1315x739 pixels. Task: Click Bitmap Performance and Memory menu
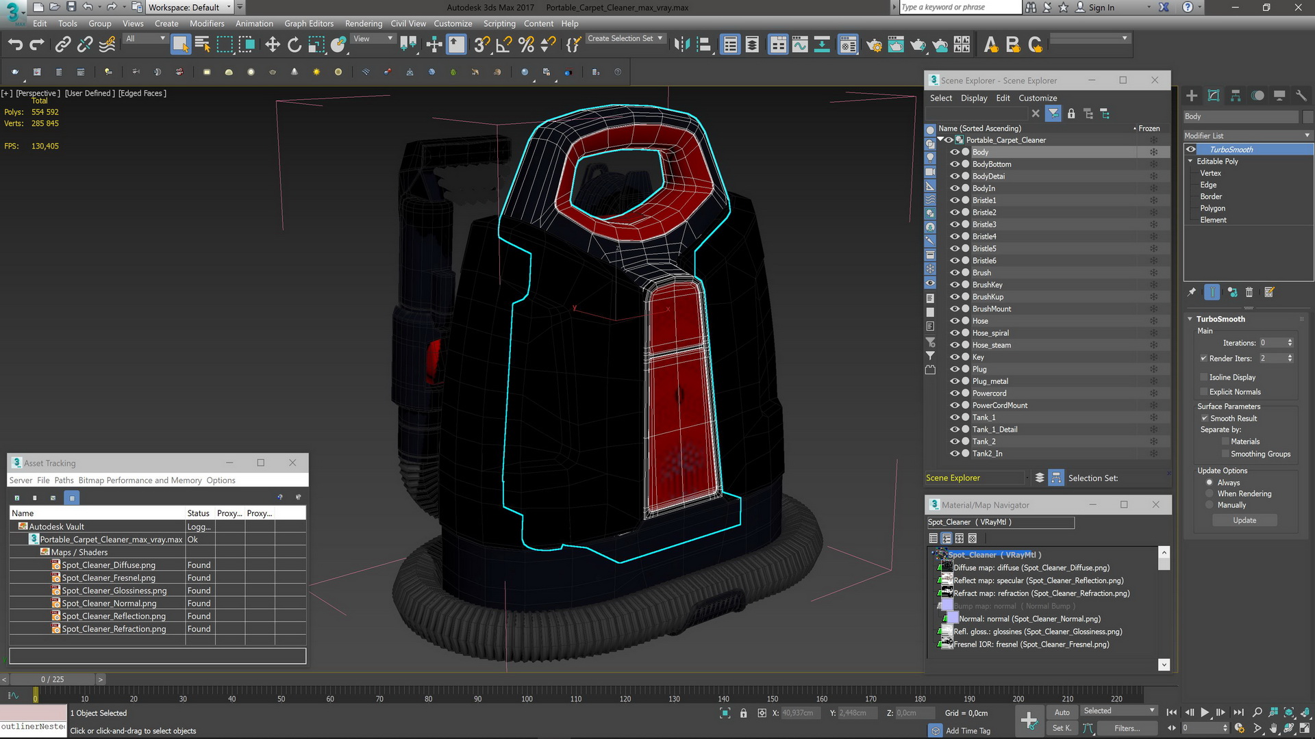click(138, 479)
